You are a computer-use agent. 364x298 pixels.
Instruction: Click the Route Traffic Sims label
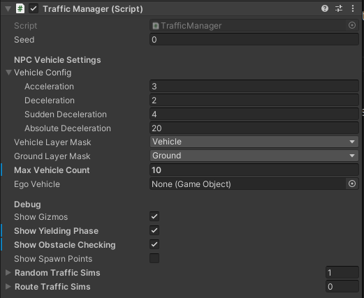coord(52,287)
